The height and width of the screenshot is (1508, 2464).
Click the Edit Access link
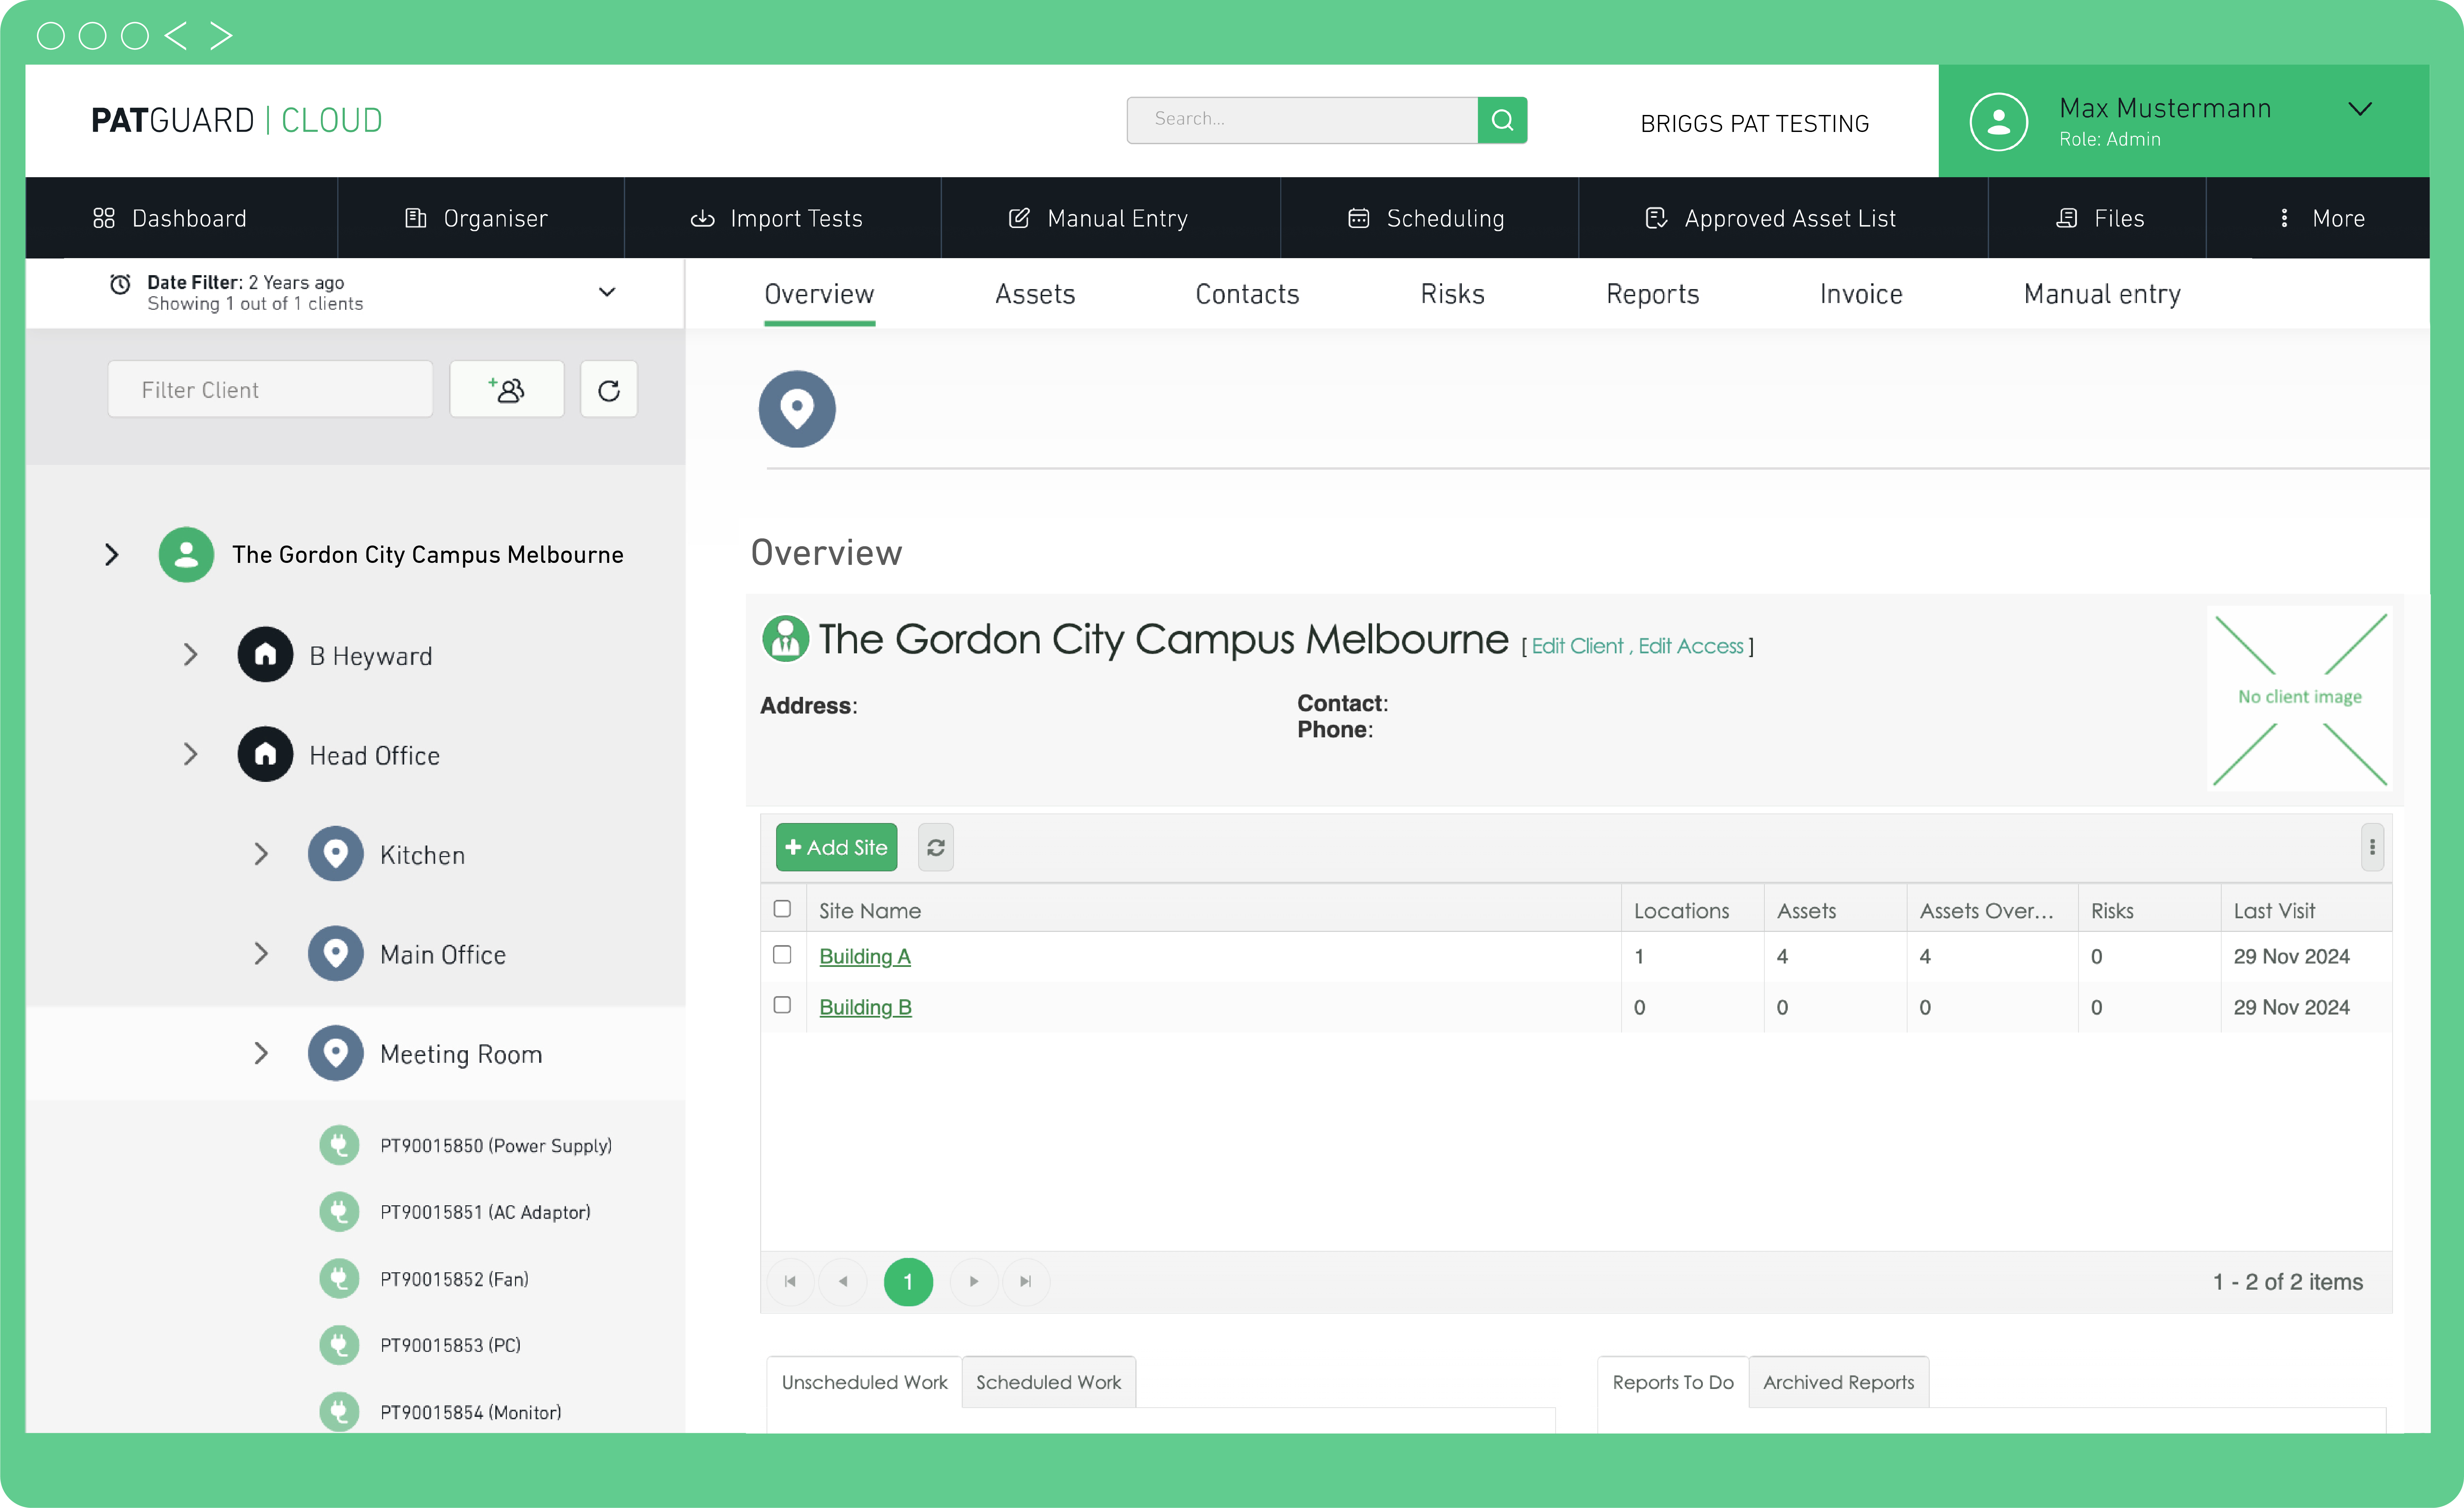tap(1691, 647)
